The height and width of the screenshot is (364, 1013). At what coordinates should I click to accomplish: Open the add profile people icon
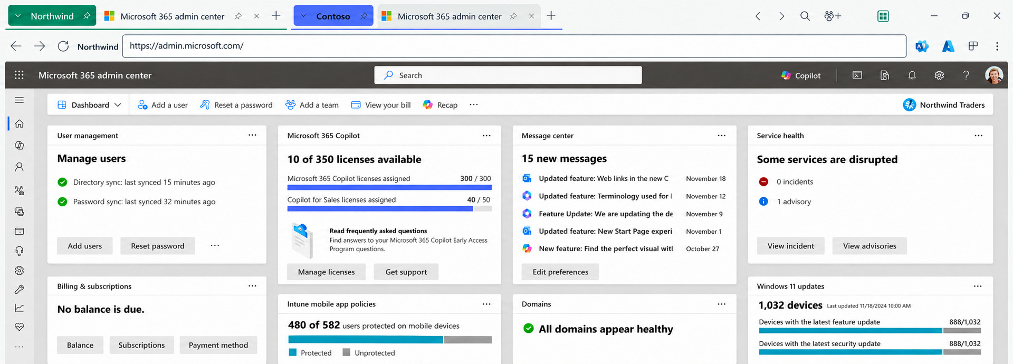coord(832,16)
